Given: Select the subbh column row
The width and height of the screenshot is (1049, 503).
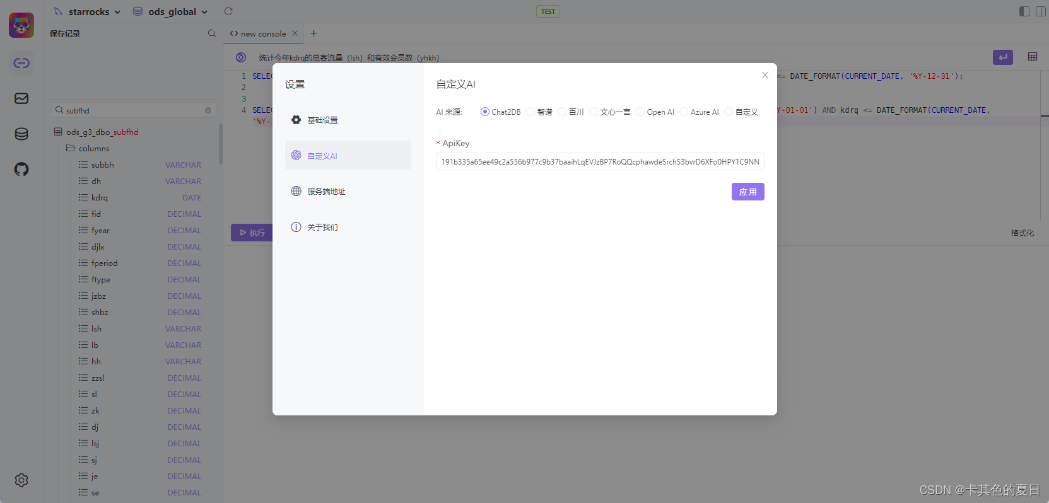Looking at the screenshot, I should coord(140,165).
